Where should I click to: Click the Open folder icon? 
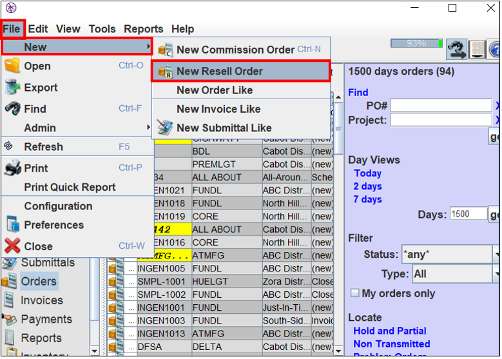(12, 66)
